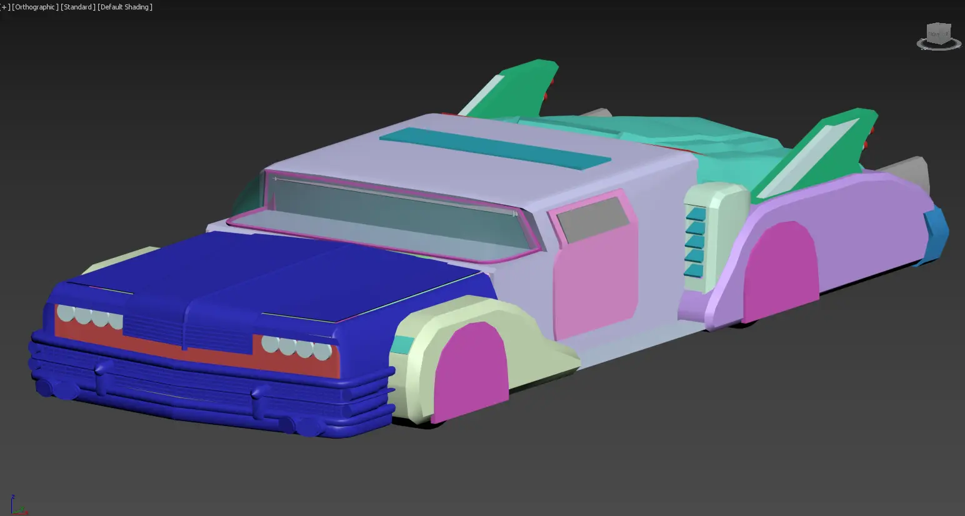Open the [+] general viewport menu
965x516 pixels.
tap(6, 7)
